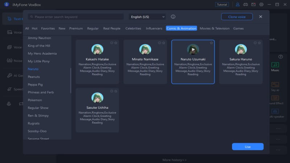
Task: Favorite the Kakashi Hatake voice star
Action: [116, 43]
